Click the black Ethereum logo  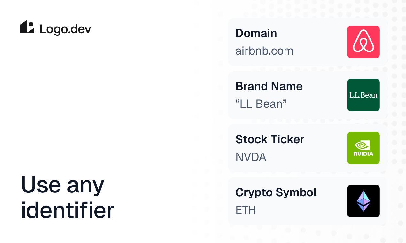coord(363,201)
